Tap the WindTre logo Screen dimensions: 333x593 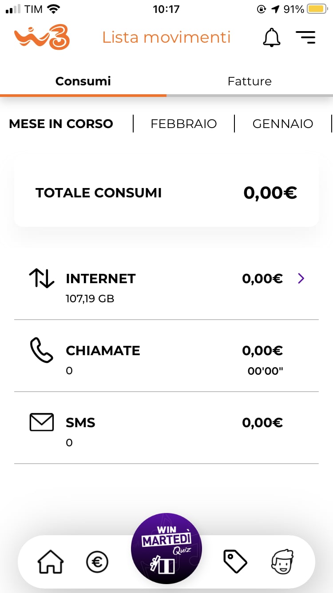click(x=42, y=37)
